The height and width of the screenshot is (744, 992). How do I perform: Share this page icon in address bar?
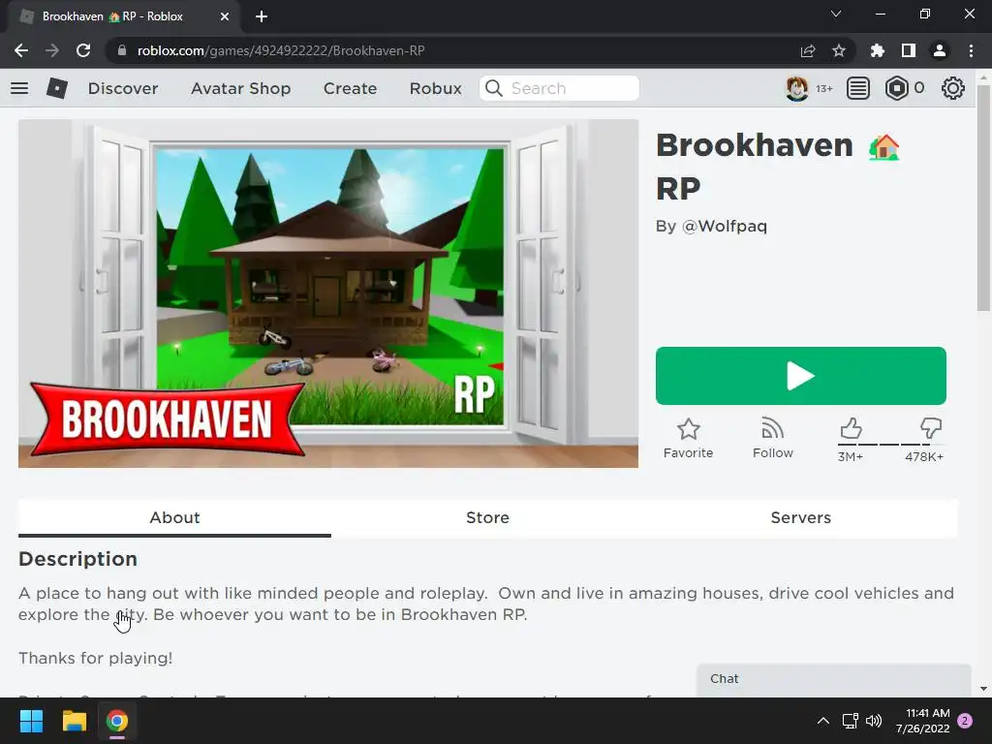(807, 50)
